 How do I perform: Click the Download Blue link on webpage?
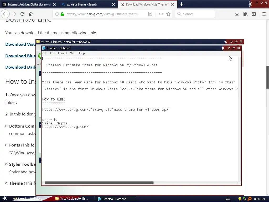point(20,56)
